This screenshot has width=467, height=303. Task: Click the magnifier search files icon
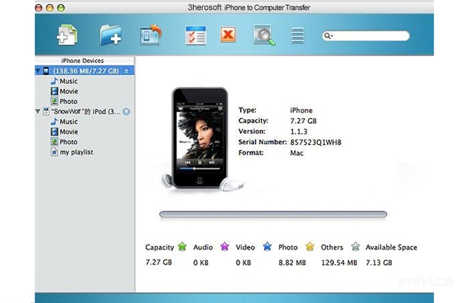(264, 35)
